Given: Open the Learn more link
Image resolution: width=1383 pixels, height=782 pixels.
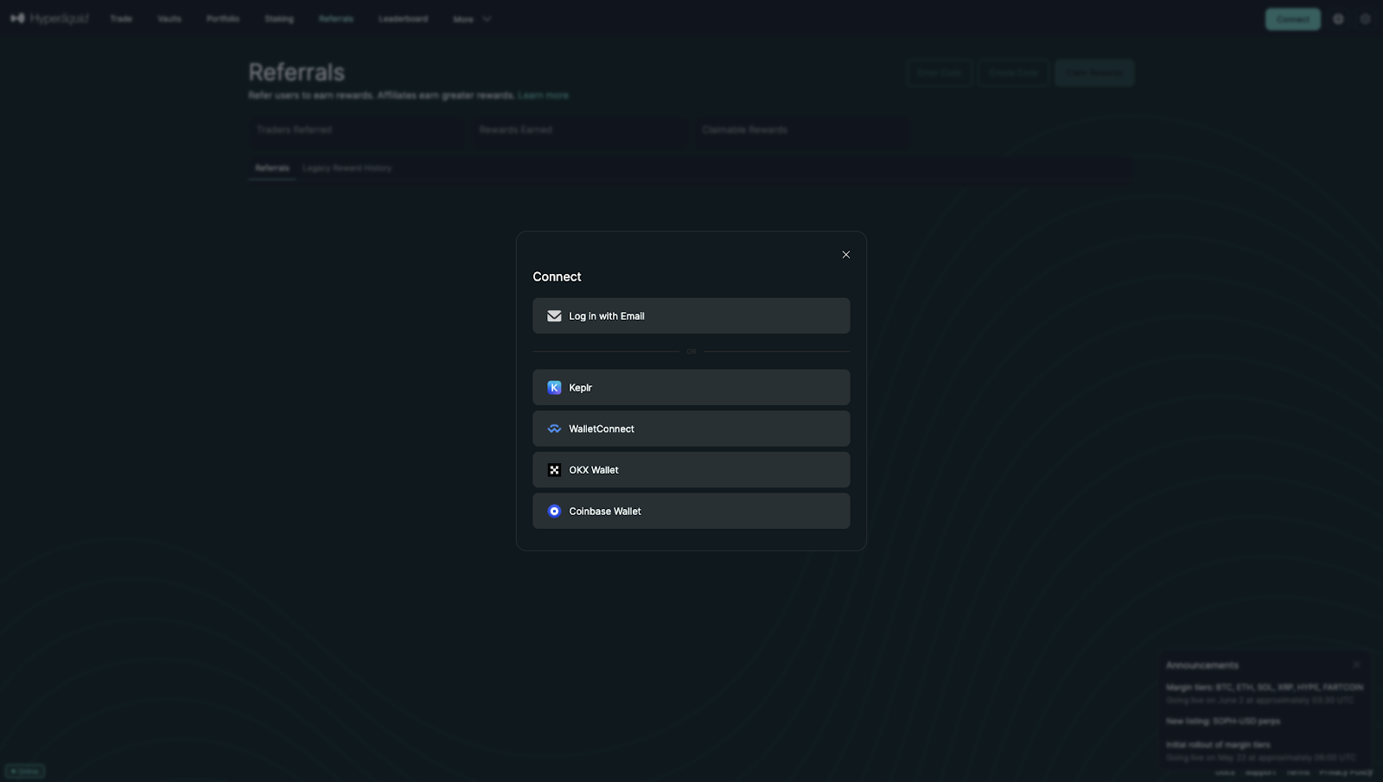Looking at the screenshot, I should (x=543, y=95).
